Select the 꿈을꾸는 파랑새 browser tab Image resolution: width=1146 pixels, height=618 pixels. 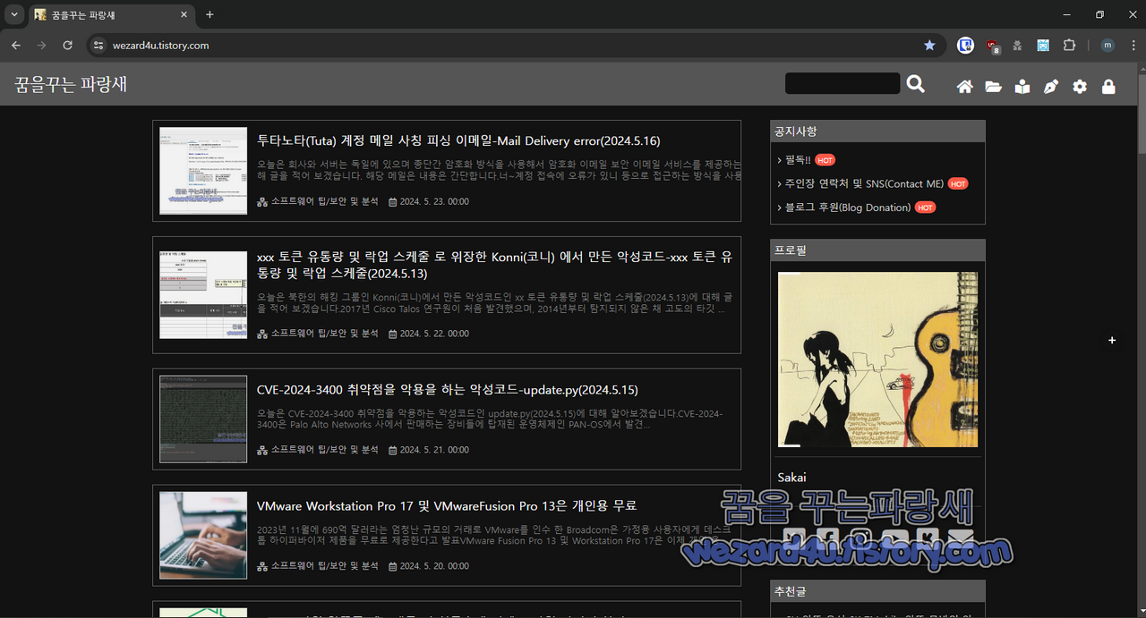(x=112, y=15)
